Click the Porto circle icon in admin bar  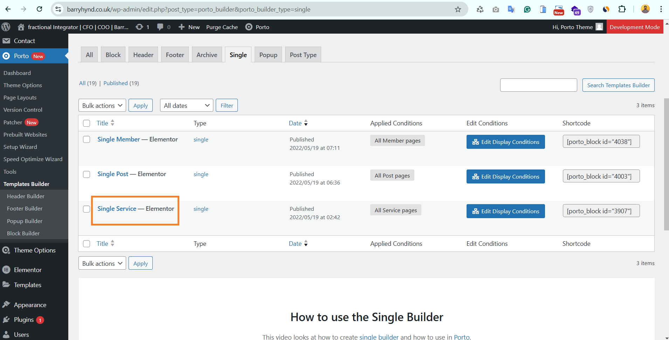(x=249, y=27)
